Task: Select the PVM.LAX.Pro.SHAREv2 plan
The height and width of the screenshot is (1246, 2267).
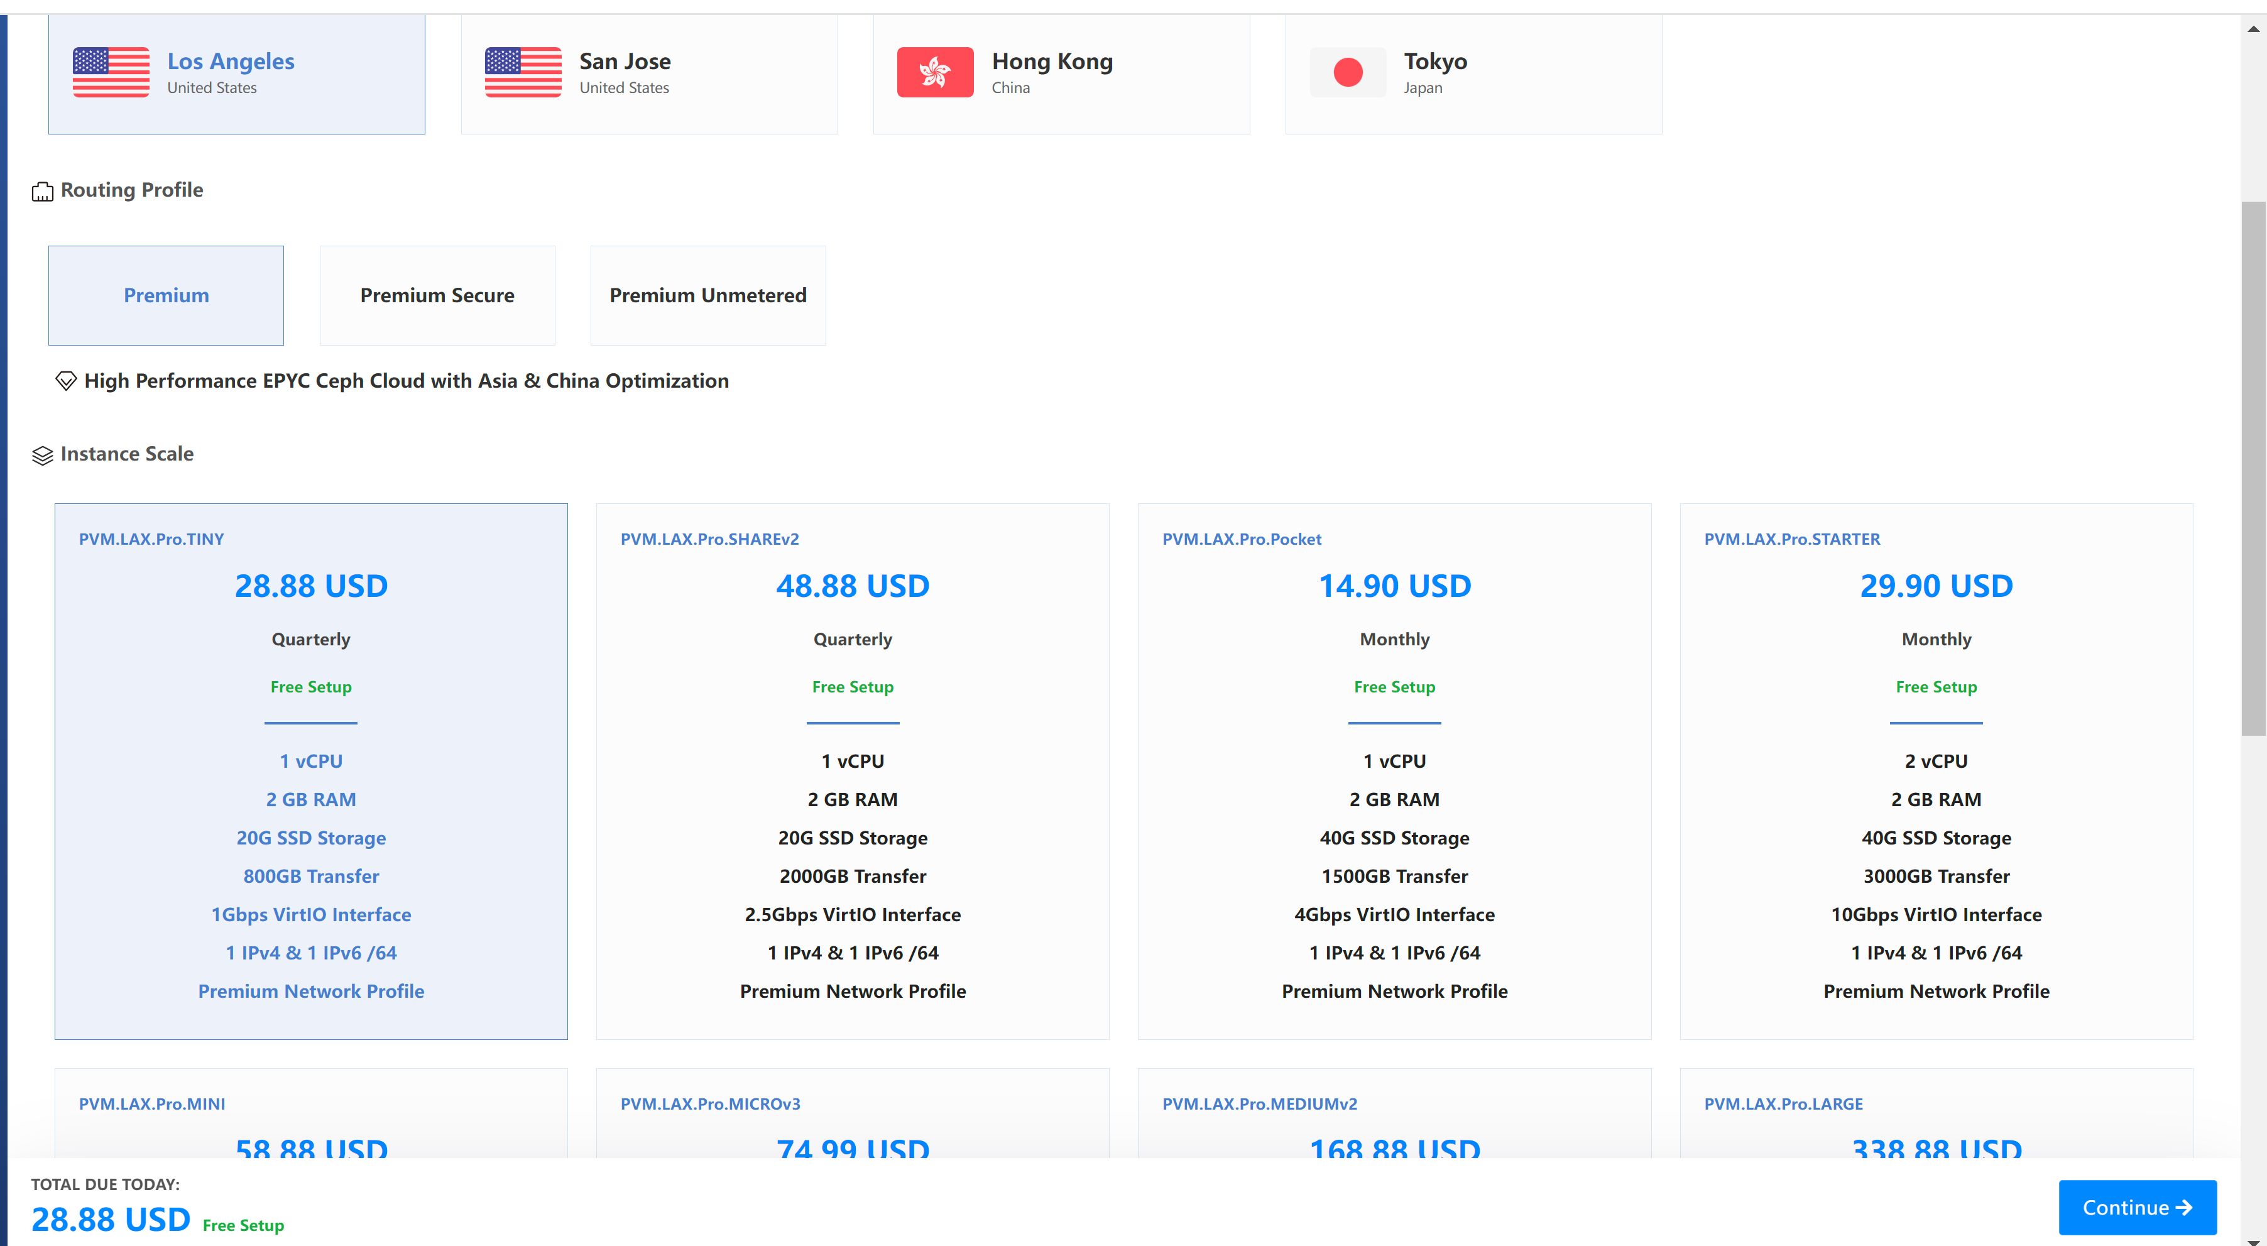Action: point(852,774)
